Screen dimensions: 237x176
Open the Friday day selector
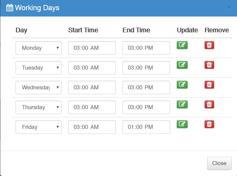point(38,127)
